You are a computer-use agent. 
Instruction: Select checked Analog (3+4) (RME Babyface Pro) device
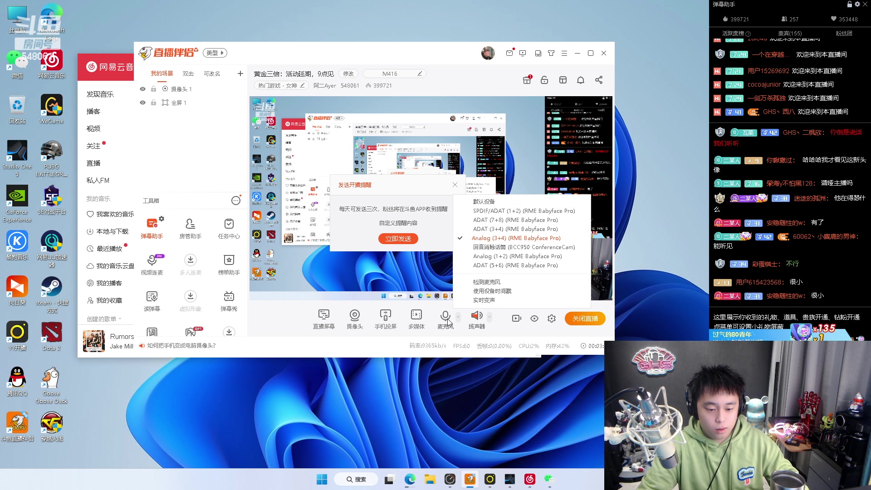click(516, 238)
